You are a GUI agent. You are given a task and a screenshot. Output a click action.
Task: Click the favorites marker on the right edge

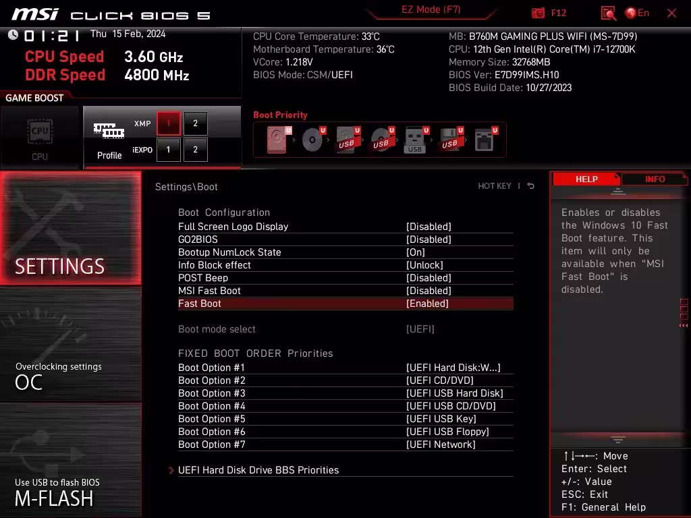pyautogui.click(x=684, y=313)
